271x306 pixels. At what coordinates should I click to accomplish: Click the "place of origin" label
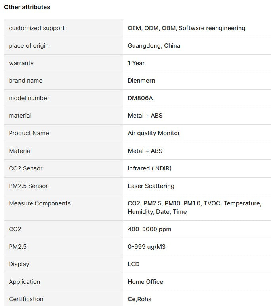tap(29, 46)
